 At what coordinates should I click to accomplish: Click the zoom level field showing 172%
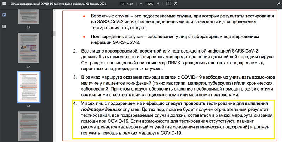pos(149,4)
